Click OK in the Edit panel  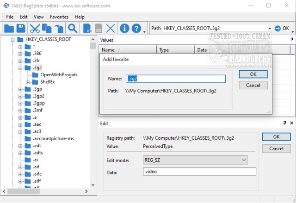click(x=277, y=137)
